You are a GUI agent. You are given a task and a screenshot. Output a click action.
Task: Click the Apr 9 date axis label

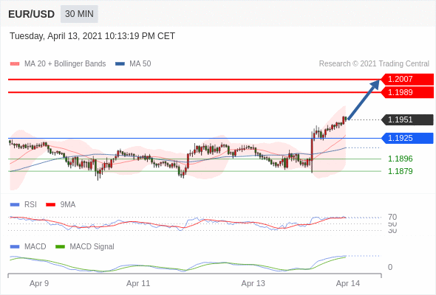[39, 284]
